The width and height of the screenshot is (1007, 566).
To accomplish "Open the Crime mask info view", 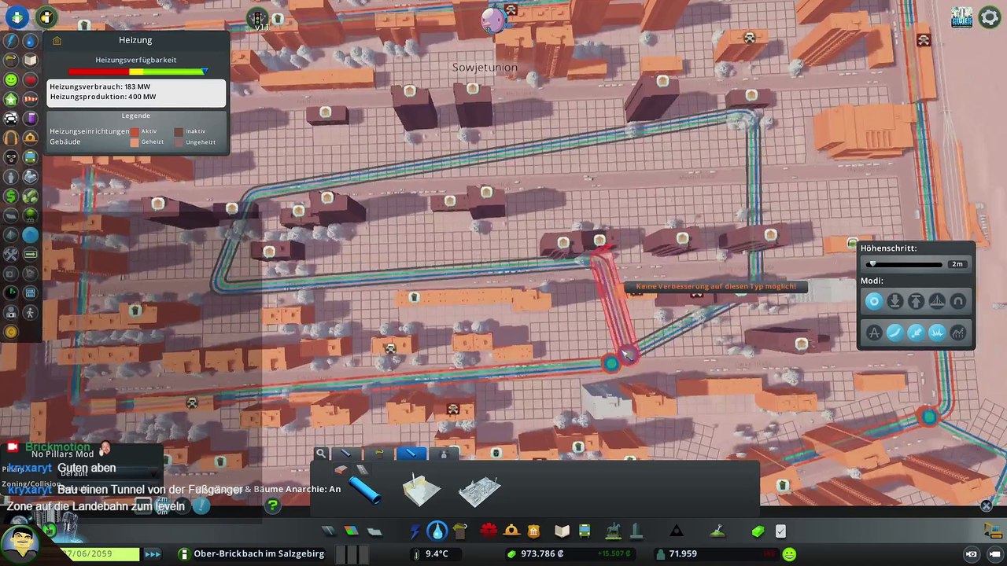I will (x=11, y=157).
